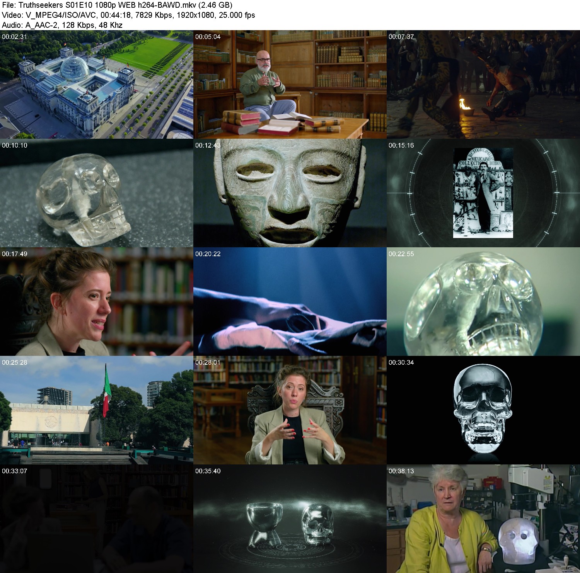This screenshot has height=573, width=580.
Task: Click the 00:33:07 timestamp label
Action: 14,471
